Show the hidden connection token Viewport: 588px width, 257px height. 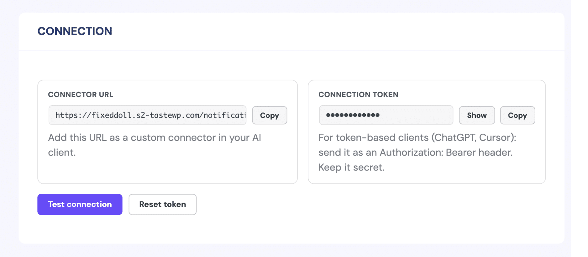click(477, 115)
